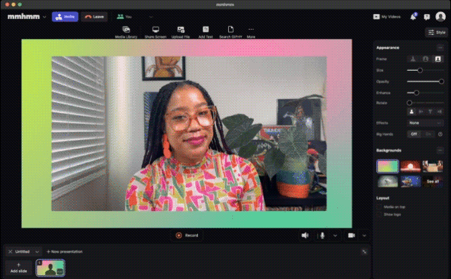Add a new slide

pos(19,268)
